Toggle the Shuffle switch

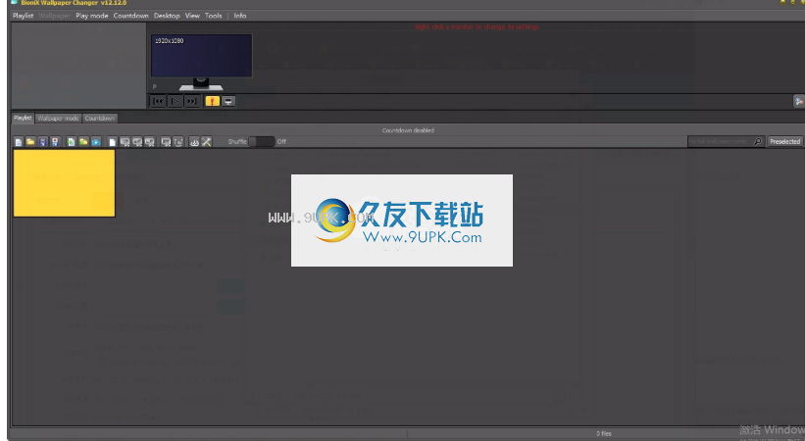pos(262,142)
